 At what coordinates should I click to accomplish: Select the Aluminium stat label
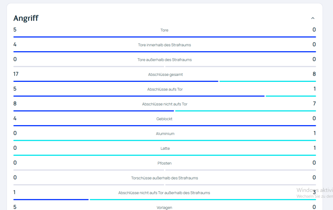[x=165, y=134]
